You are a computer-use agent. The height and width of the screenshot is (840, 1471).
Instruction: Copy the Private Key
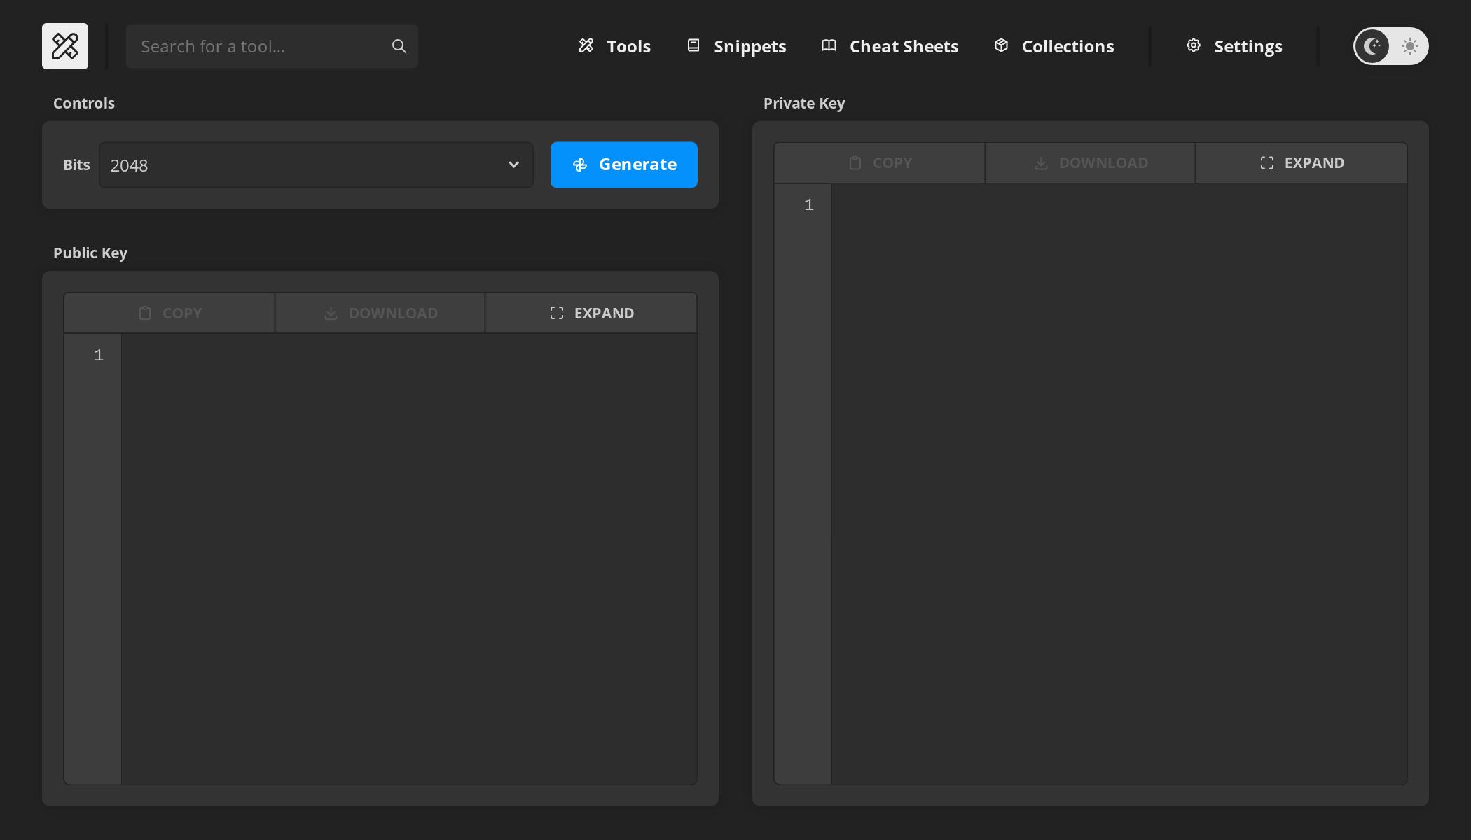[880, 163]
